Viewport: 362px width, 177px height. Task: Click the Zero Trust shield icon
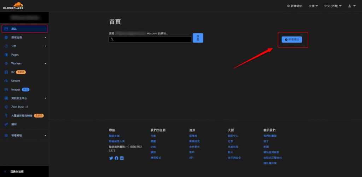(6, 107)
